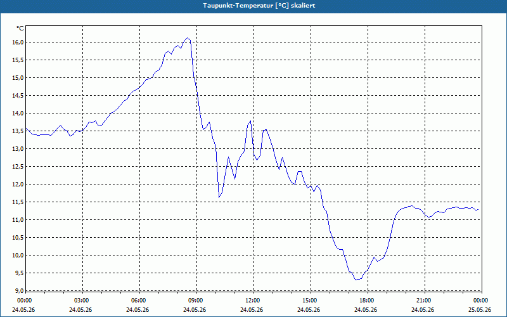This screenshot has width=507, height=317.
Task: Click the 15,0 y-axis label
Action: click(18, 78)
